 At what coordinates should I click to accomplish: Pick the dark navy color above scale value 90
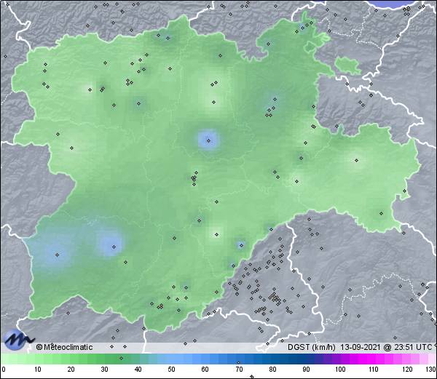point(305,359)
